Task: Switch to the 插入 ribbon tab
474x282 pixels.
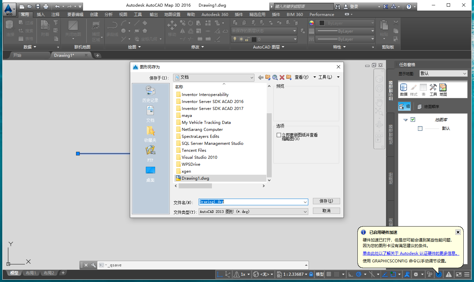Action: click(41, 14)
